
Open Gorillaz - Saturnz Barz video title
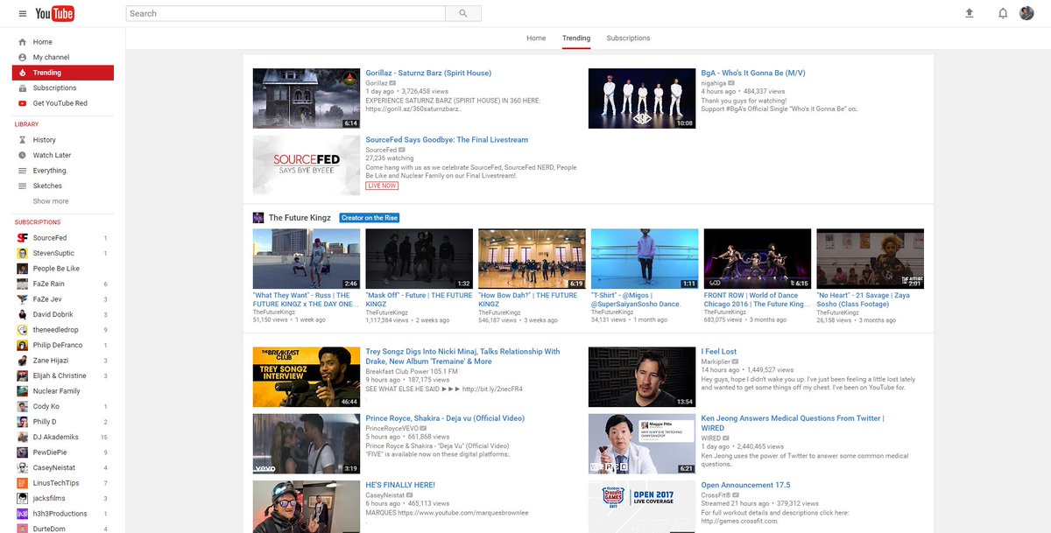(428, 73)
